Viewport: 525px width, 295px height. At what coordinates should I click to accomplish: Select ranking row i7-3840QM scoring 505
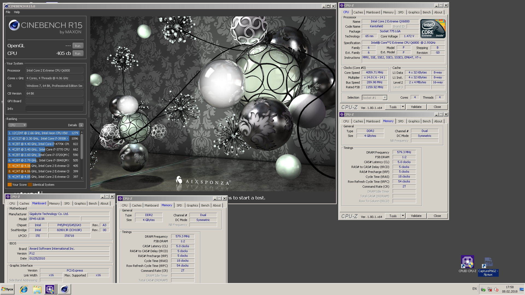click(x=43, y=160)
